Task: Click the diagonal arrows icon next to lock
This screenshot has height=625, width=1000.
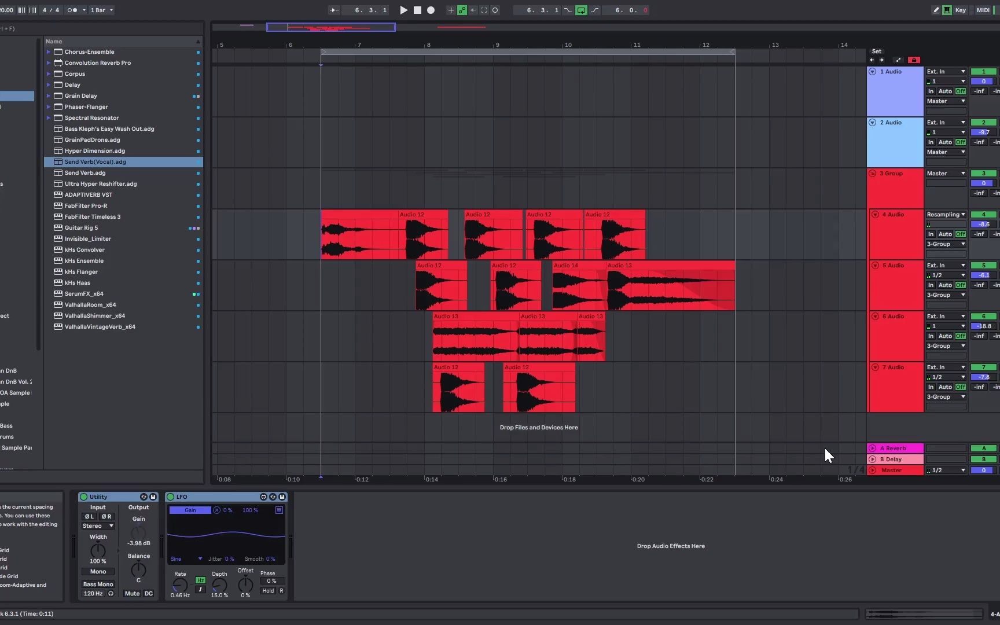Action: pos(898,60)
